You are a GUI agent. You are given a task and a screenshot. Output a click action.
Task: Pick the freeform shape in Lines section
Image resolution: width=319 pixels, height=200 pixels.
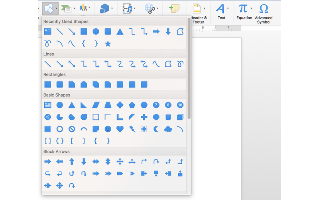pyautogui.click(x=168, y=64)
